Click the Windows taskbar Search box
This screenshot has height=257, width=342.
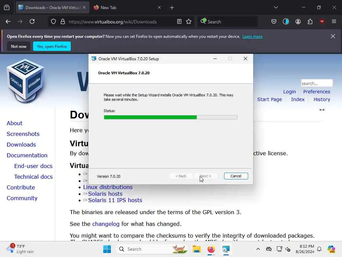coord(152,249)
